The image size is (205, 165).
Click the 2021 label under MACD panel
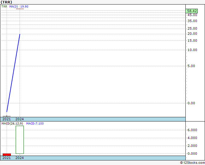(7, 158)
